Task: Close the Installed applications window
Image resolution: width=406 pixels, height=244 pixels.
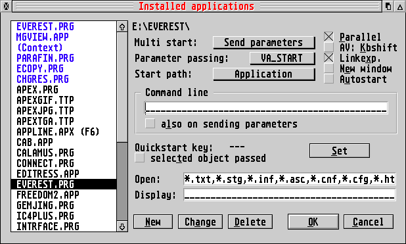Action: pyautogui.click(x=6, y=6)
